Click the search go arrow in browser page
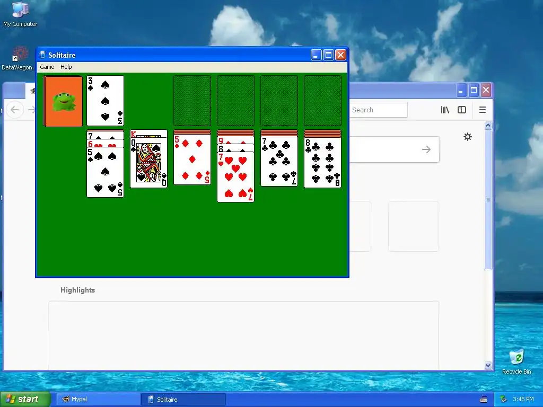 [426, 149]
